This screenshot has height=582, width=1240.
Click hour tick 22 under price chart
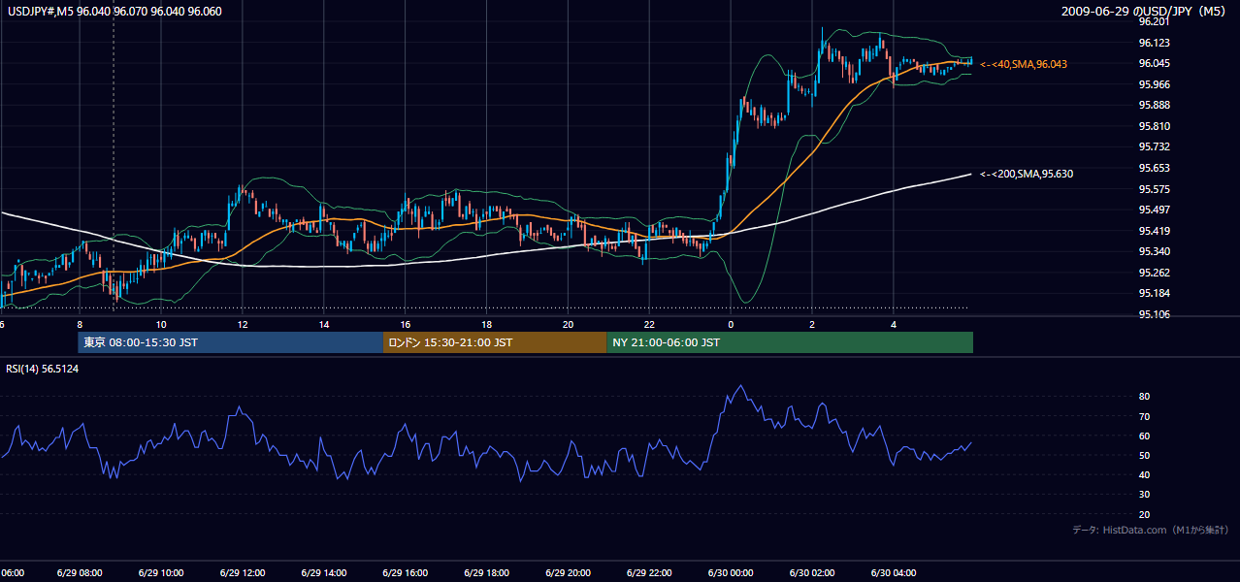pos(649,324)
